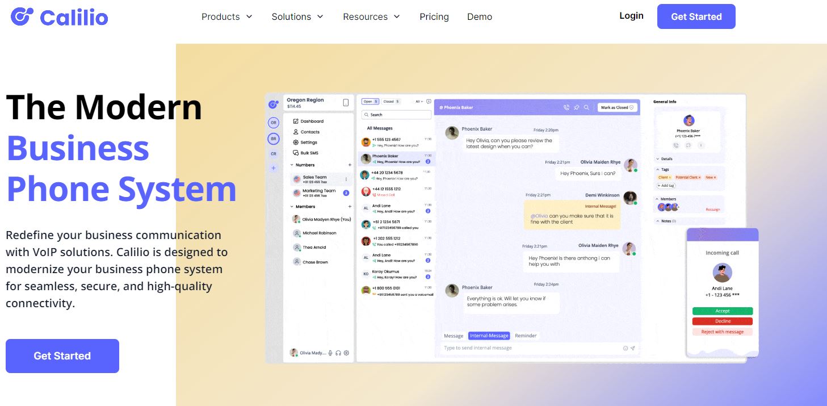
Task: Open the Products dropdown menu
Action: coord(226,16)
